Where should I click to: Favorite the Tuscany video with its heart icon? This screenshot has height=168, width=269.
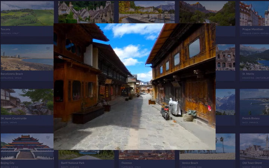(48, 4)
